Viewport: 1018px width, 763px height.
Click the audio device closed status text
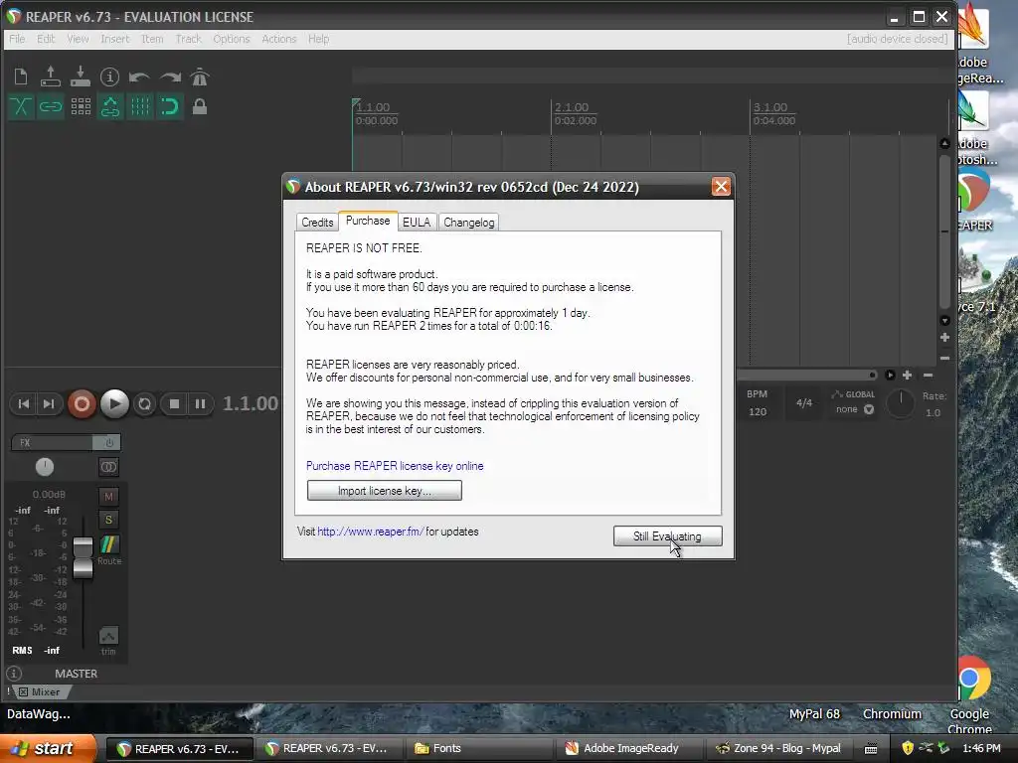tap(897, 39)
